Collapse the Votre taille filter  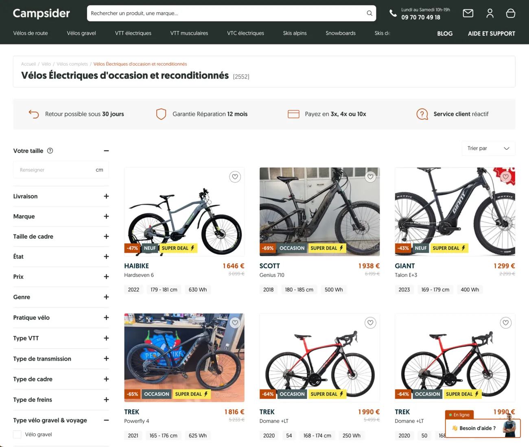pyautogui.click(x=106, y=151)
